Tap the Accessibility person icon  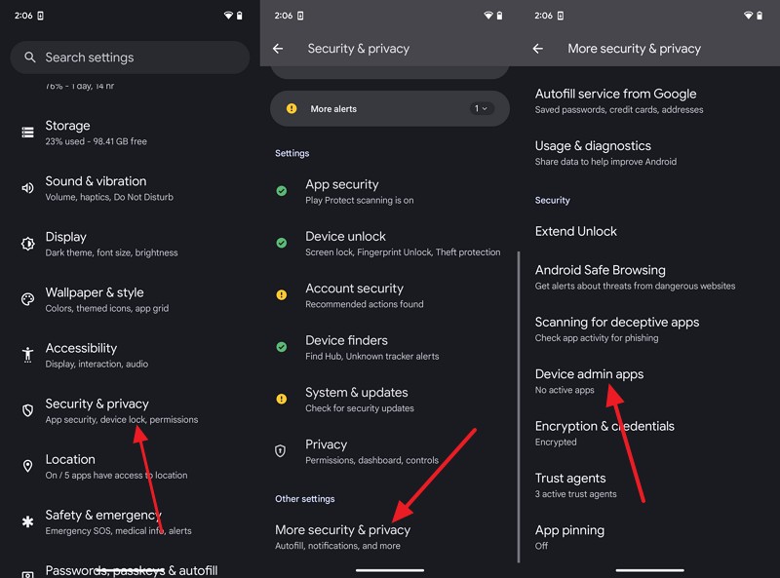click(x=28, y=355)
